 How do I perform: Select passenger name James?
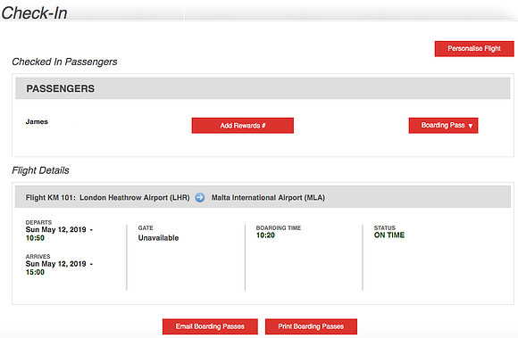coord(37,121)
